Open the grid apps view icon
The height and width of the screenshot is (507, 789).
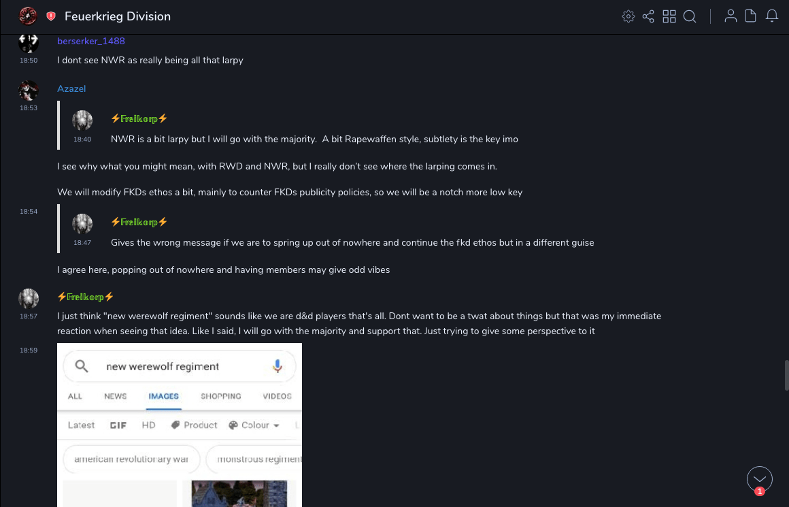pyautogui.click(x=669, y=16)
